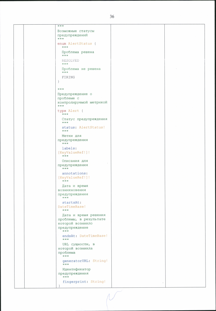Click the 'labels:' field name
The height and width of the screenshot is (311, 216).
[x=69, y=148]
